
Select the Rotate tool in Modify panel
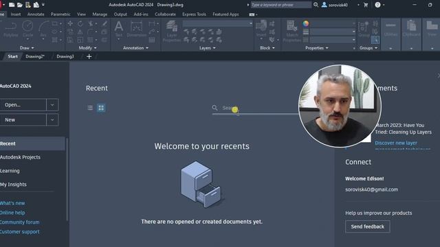pyautogui.click(x=80, y=24)
